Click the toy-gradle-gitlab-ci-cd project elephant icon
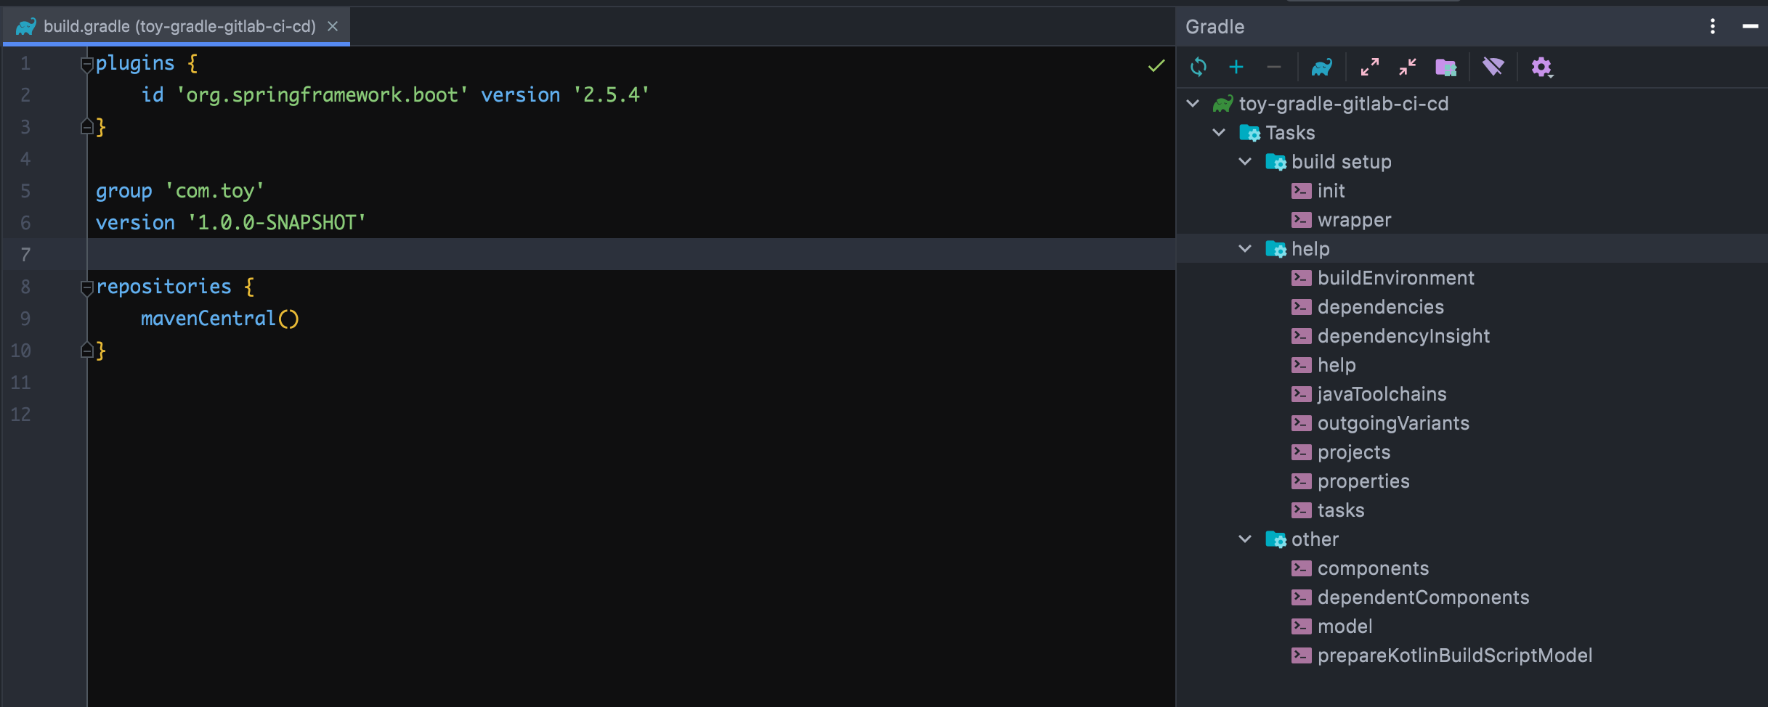 tap(1223, 104)
